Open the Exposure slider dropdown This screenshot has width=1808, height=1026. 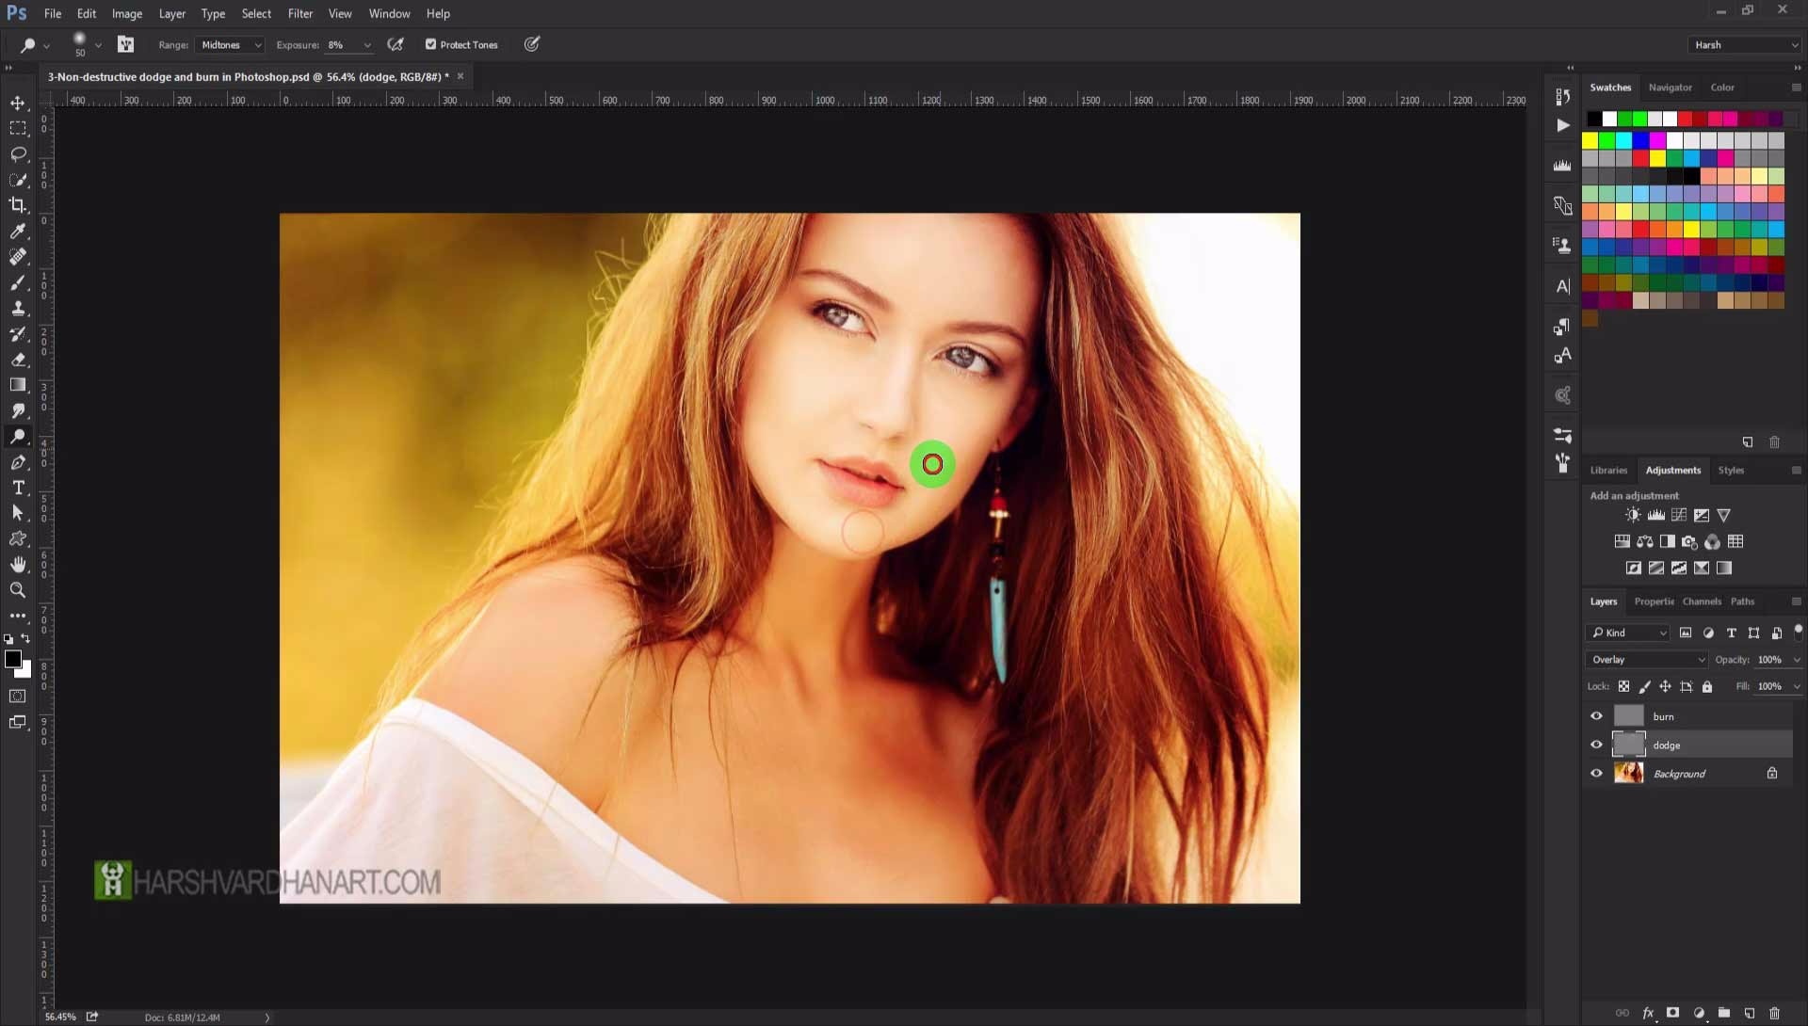367,44
